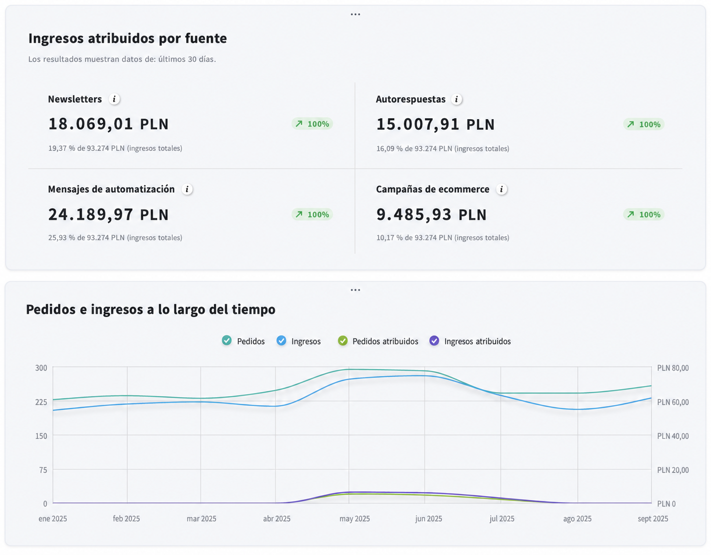The width and height of the screenshot is (711, 555).
Task: Open the Mensajes de automatización info icon
Action: click(x=187, y=189)
